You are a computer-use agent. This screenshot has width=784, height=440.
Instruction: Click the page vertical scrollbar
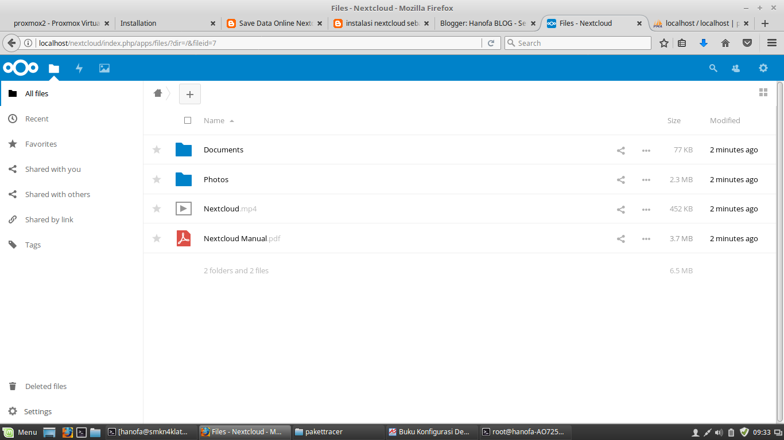pyautogui.click(x=779, y=252)
